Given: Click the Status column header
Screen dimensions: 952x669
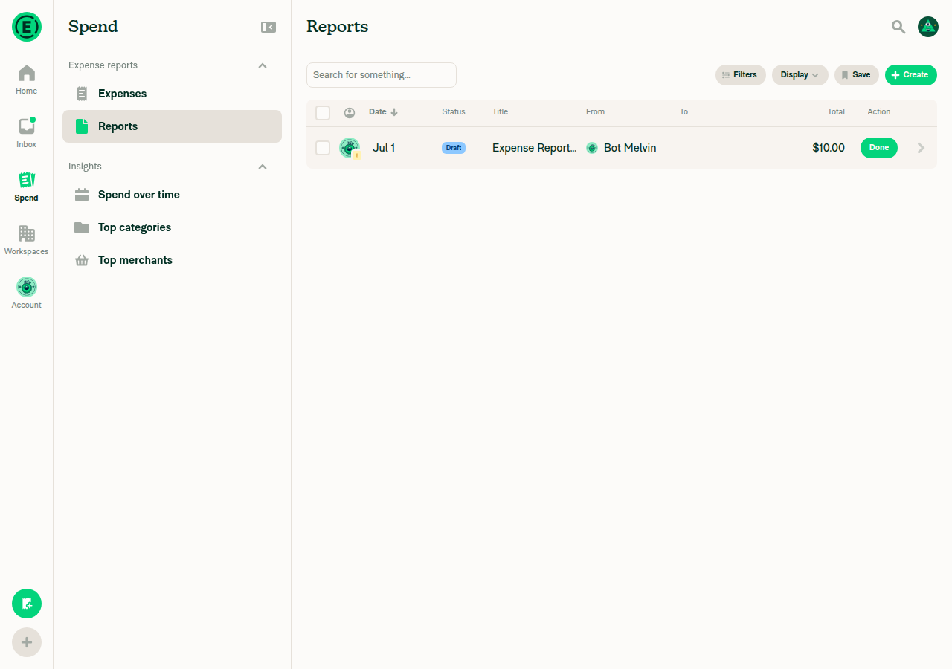Looking at the screenshot, I should [x=454, y=112].
